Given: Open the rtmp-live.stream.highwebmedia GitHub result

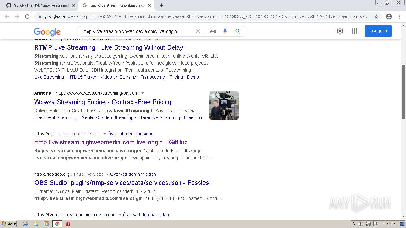Looking at the screenshot, I should [x=111, y=142].
